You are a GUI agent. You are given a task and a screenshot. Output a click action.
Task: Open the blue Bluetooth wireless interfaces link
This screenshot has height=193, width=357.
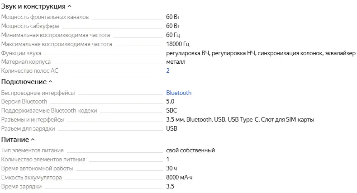click(x=179, y=93)
